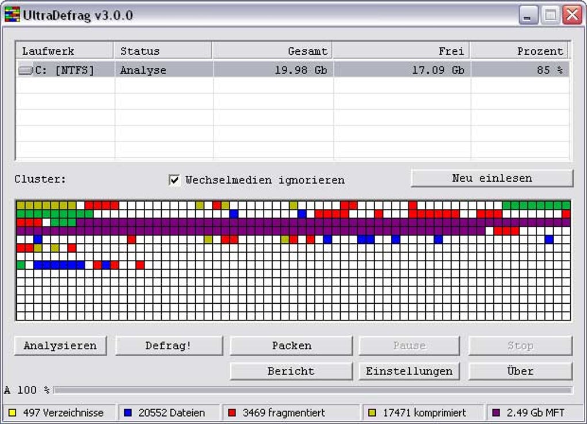This screenshot has width=587, height=424.
Task: Open the Einstellungen dialog
Action: tap(409, 371)
